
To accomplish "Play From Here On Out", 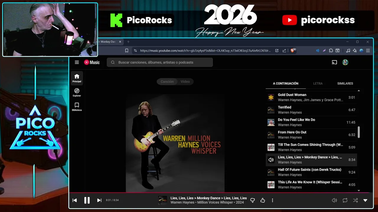I will point(312,135).
